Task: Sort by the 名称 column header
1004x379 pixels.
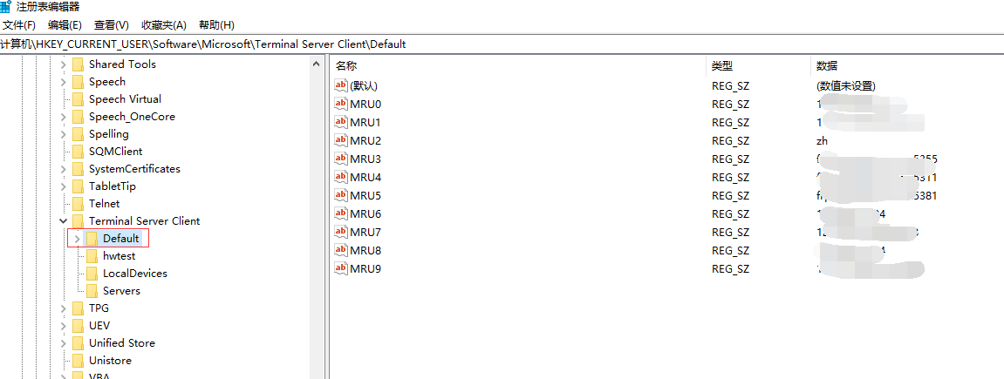Action: click(346, 65)
